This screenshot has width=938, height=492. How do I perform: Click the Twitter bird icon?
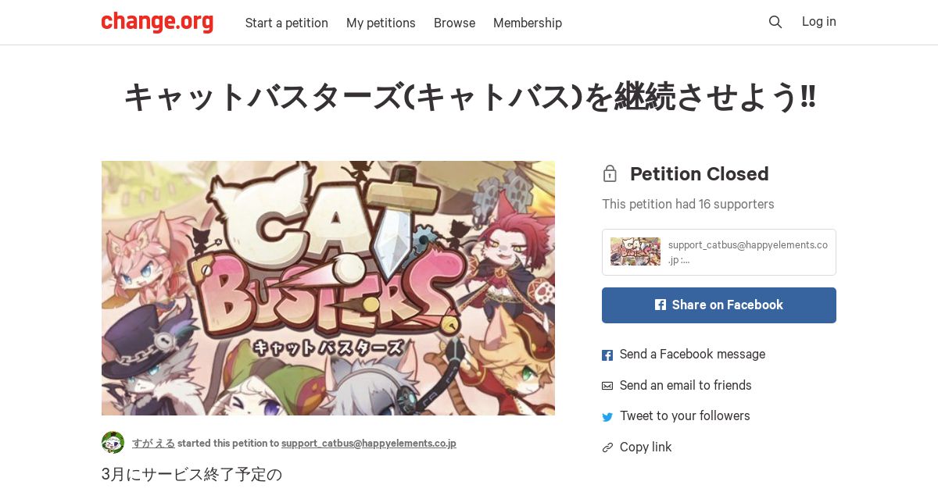pos(607,417)
